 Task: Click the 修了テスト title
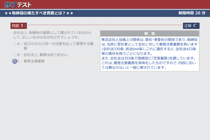(x=18, y=5)
